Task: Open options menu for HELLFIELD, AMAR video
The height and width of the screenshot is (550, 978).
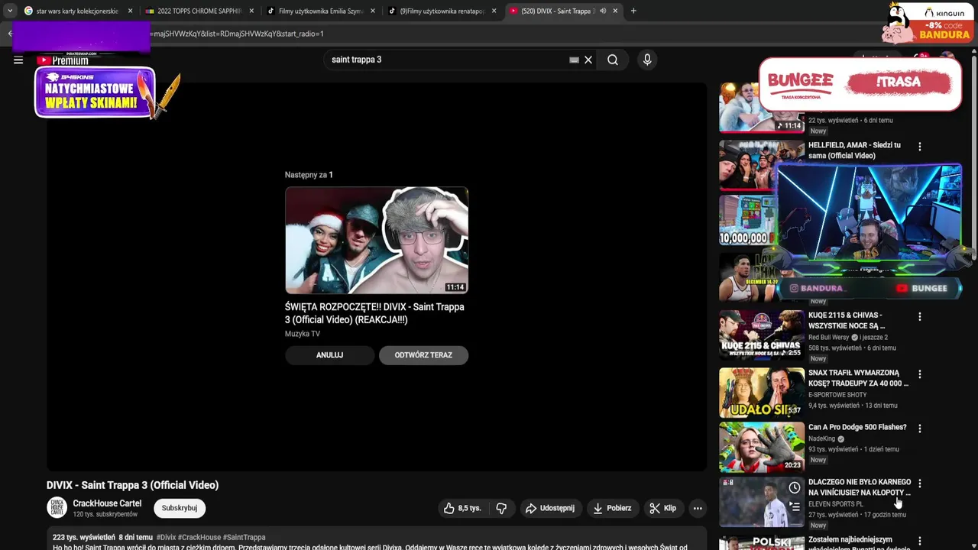Action: (x=919, y=146)
